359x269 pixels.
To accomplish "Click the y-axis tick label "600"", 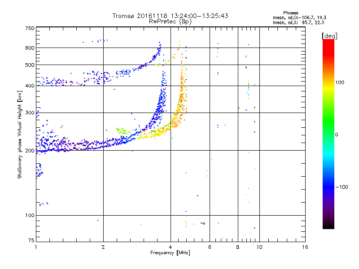I will pos(30,48).
